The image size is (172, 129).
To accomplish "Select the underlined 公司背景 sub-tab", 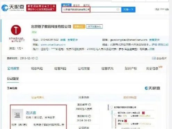I will [x=13, y=79].
